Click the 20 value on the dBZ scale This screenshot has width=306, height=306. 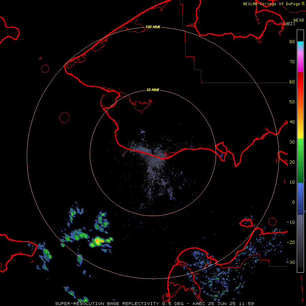(292, 162)
